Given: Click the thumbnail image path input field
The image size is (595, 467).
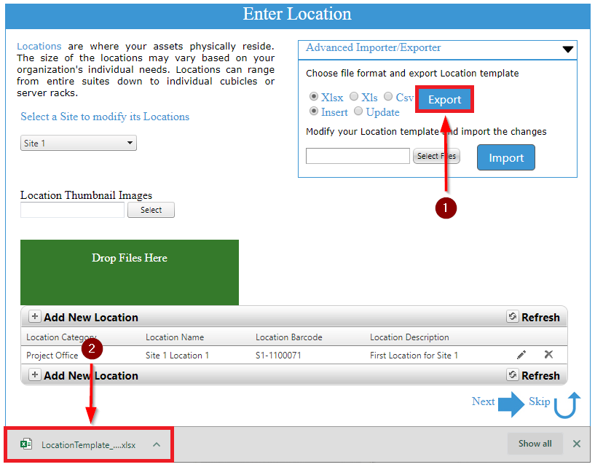Looking at the screenshot, I should click(73, 210).
